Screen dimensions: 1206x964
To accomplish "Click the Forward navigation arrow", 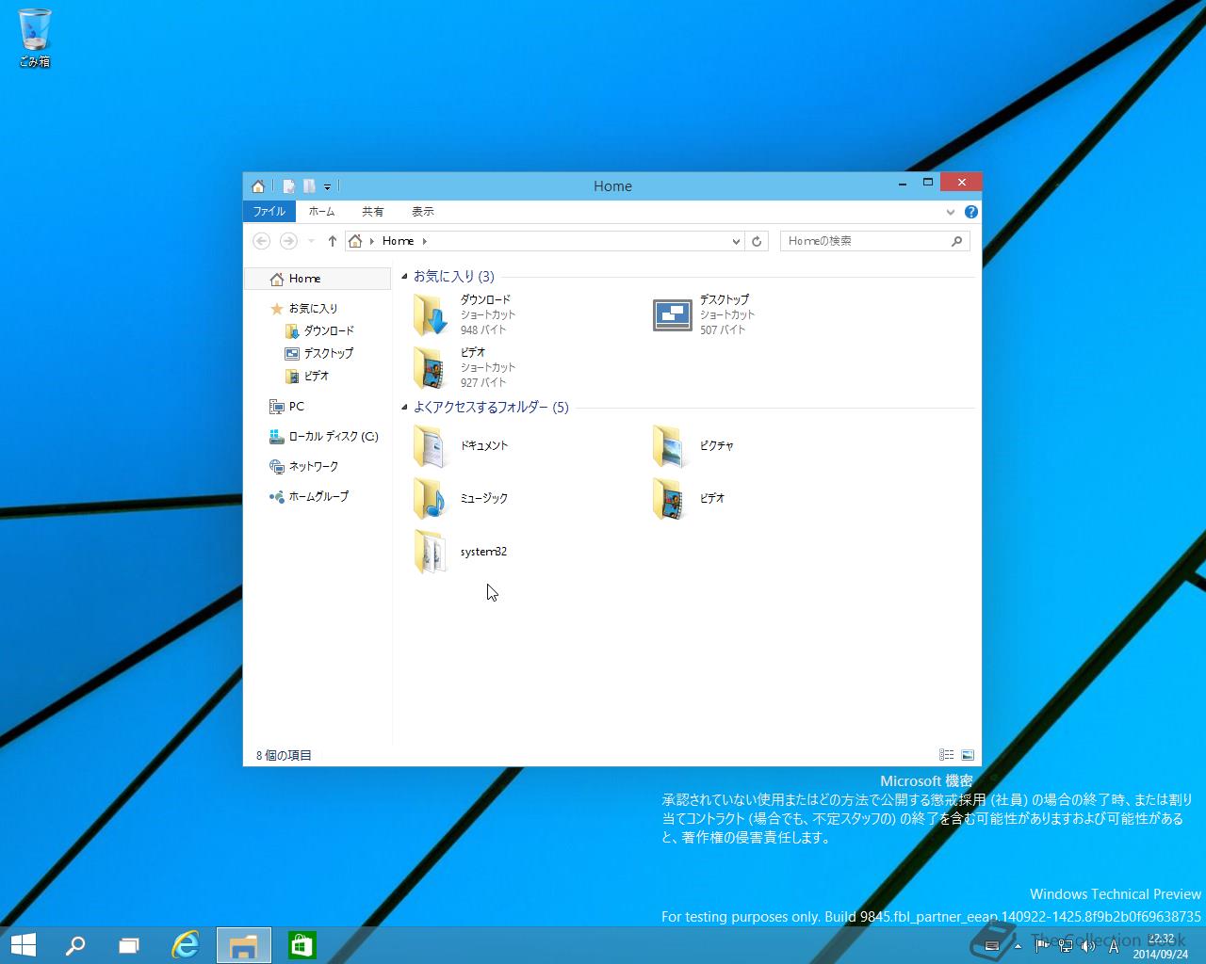I will [x=288, y=241].
